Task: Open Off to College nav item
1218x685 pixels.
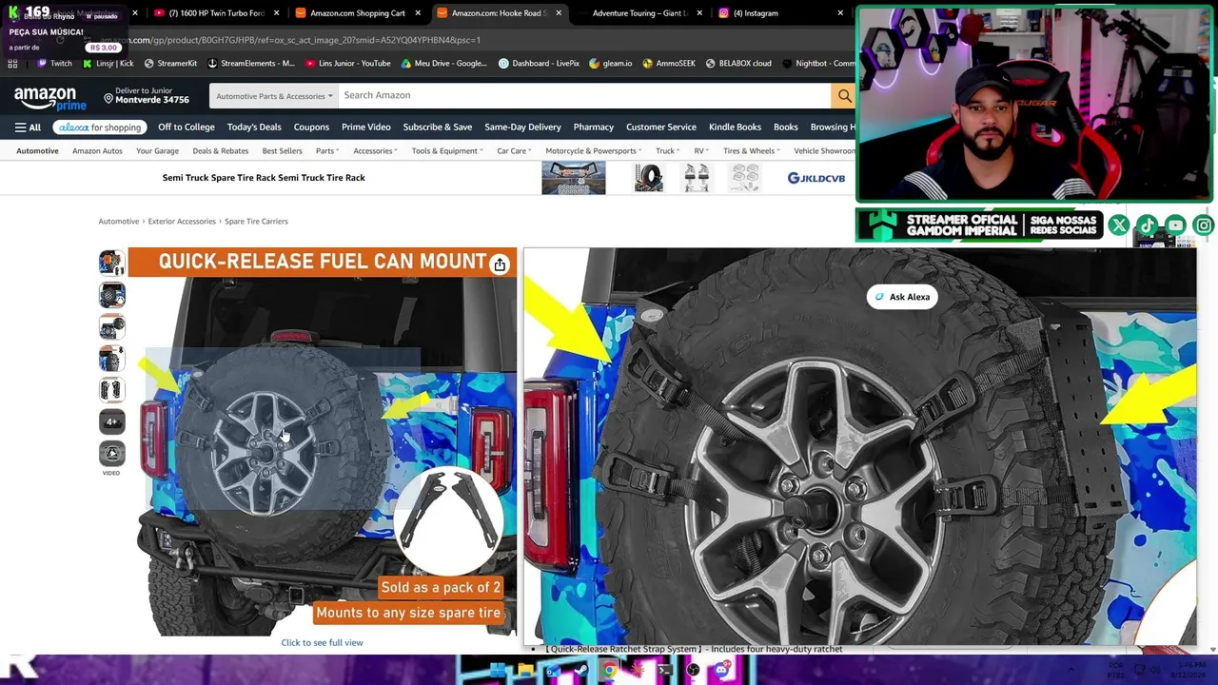Action: click(187, 127)
